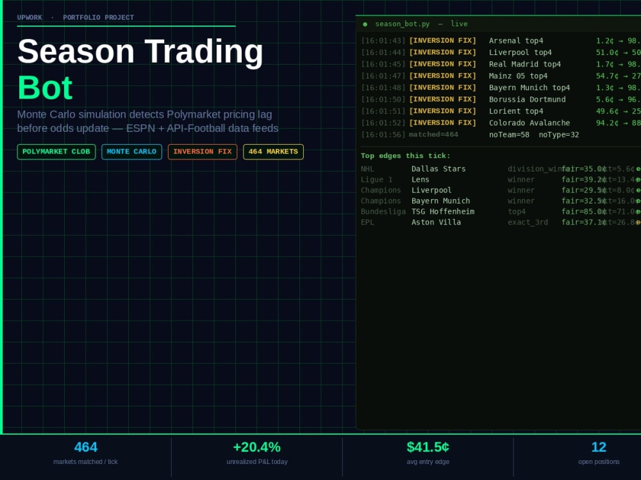Click the 'Top edges this tick:' heading
641x480 pixels.
[x=406, y=156]
